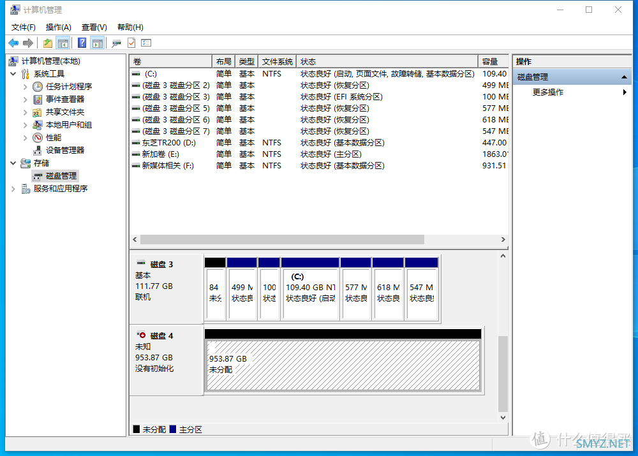This screenshot has height=456, width=638.
Task: Sort by the 文件系统 column header
Action: 278,61
